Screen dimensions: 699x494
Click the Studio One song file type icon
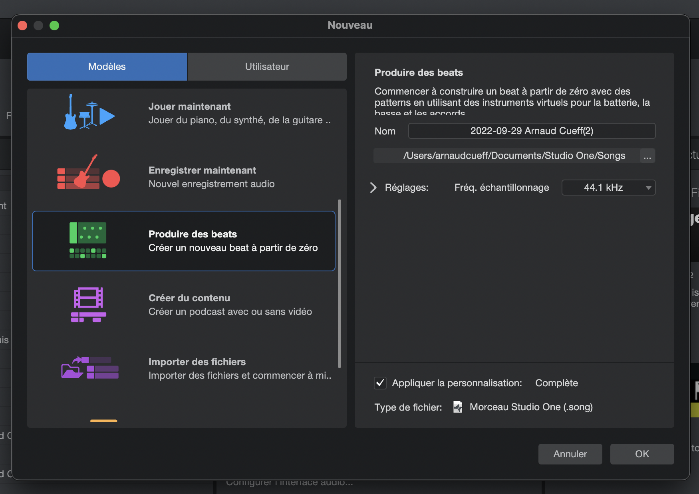[458, 407]
